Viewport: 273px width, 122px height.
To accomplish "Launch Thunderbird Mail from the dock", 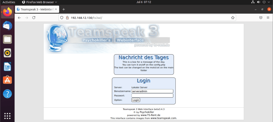I will (x=7, y=26).
